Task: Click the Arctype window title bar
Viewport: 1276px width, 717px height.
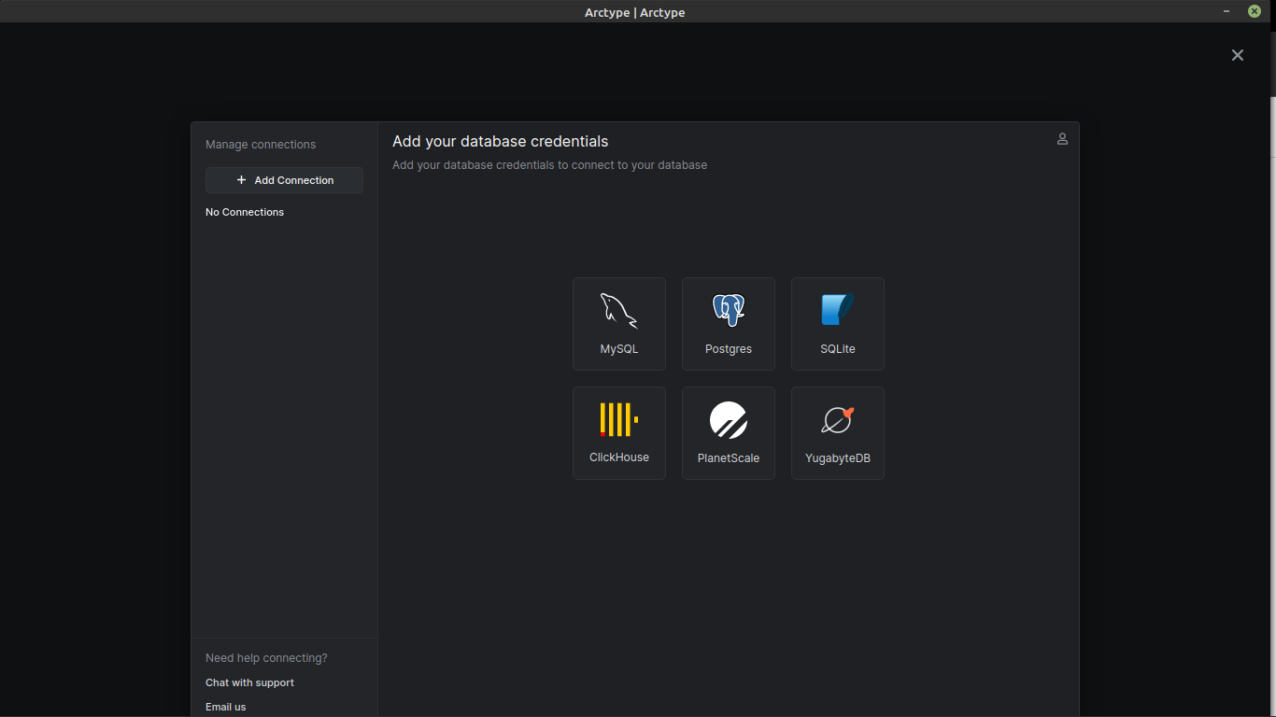Action: 635,12
